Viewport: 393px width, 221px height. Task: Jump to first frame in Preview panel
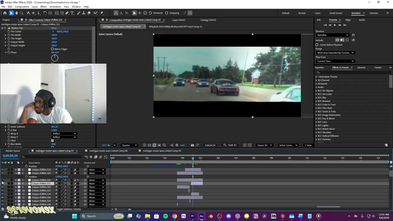click(325, 25)
